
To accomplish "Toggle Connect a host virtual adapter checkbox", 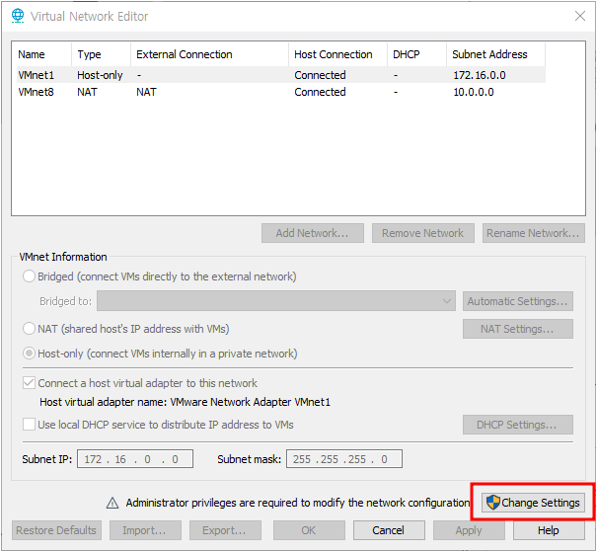I will pyautogui.click(x=29, y=383).
